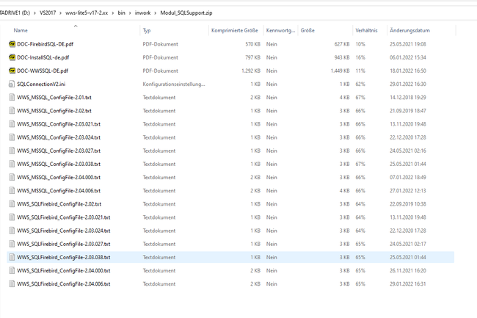
Task: Sort by the Änderungsdatum column header
Action: [409, 30]
